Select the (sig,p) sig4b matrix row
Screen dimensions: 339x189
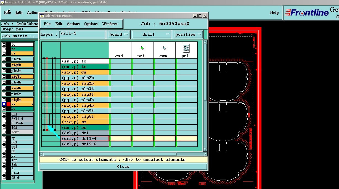coord(85,106)
